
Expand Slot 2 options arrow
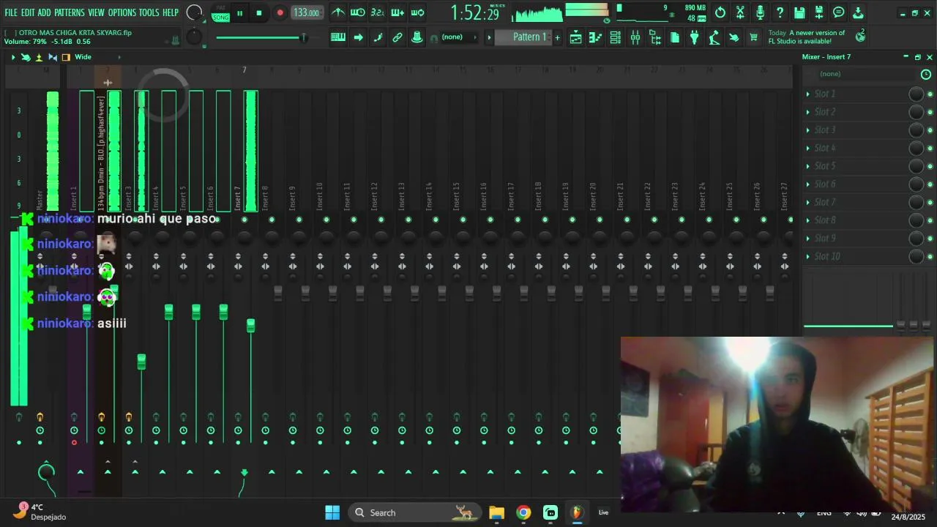point(808,112)
